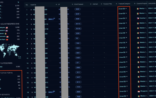Click the column icon left of the IP header
Image resolution: width=156 pixels, height=98 pixels.
coord(56,4)
